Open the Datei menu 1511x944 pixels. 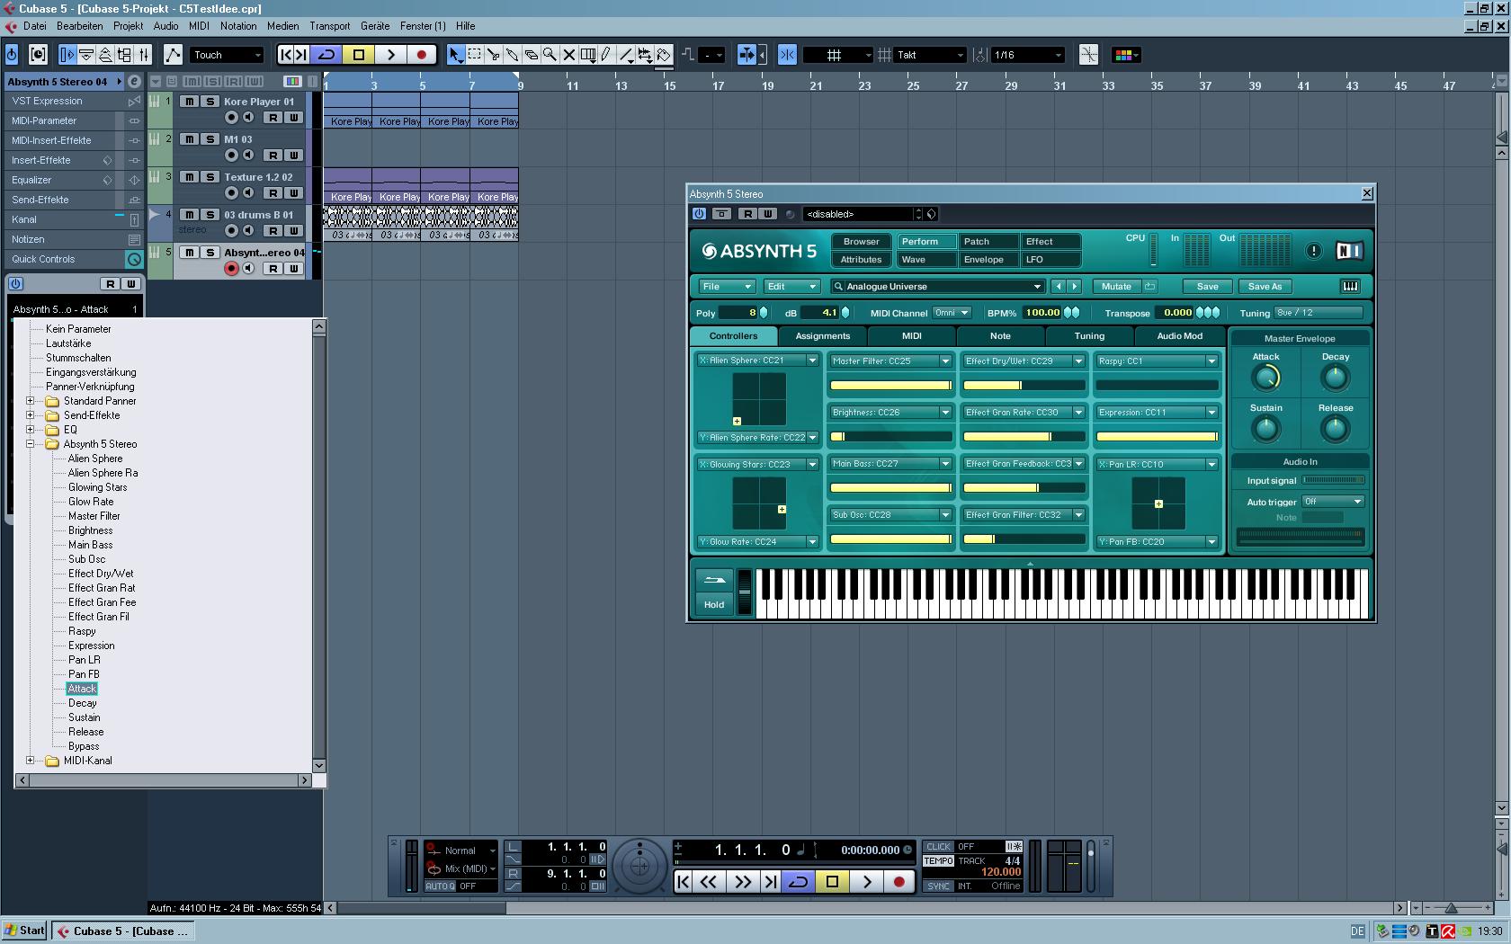pyautogui.click(x=35, y=26)
